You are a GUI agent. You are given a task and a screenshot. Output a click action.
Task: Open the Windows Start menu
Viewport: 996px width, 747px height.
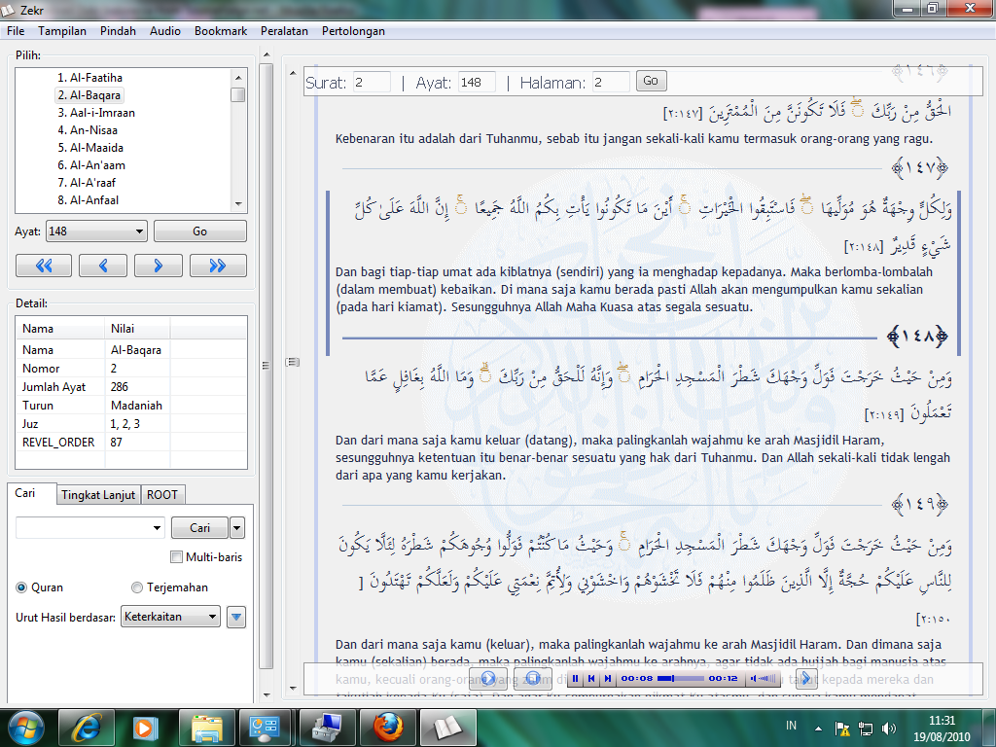click(x=26, y=728)
